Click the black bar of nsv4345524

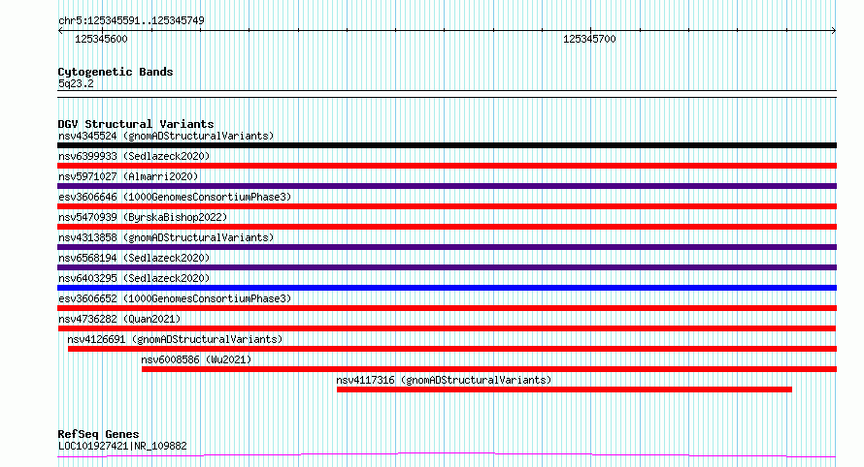coord(447,145)
